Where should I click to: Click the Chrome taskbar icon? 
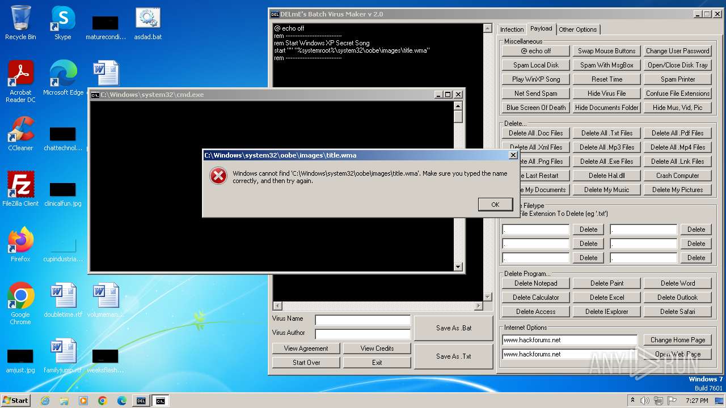103,401
